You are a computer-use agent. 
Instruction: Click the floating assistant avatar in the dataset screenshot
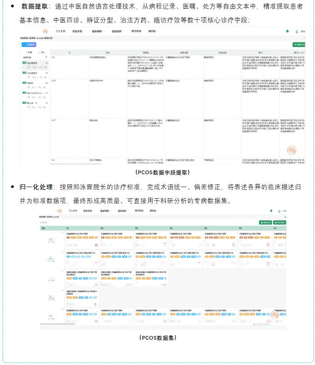pyautogui.click(x=275, y=315)
